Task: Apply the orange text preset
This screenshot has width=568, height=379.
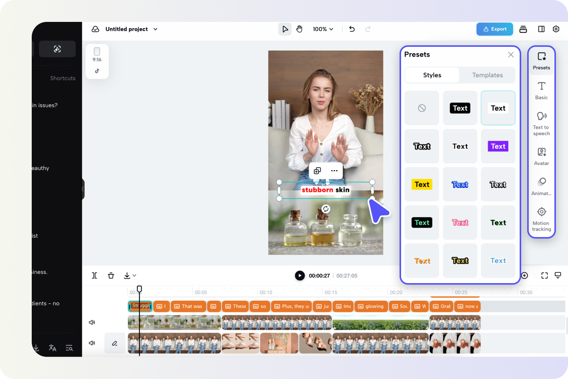Action: coord(422,260)
